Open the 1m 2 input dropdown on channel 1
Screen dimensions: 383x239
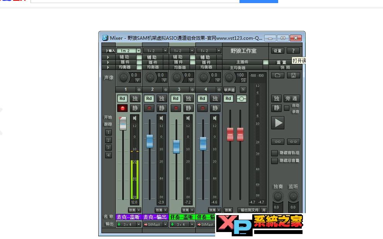point(129,50)
